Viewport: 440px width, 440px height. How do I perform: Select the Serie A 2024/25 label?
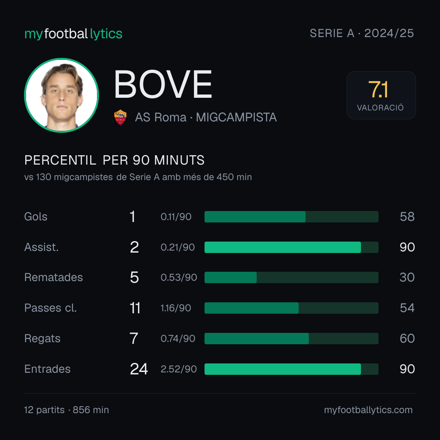362,33
